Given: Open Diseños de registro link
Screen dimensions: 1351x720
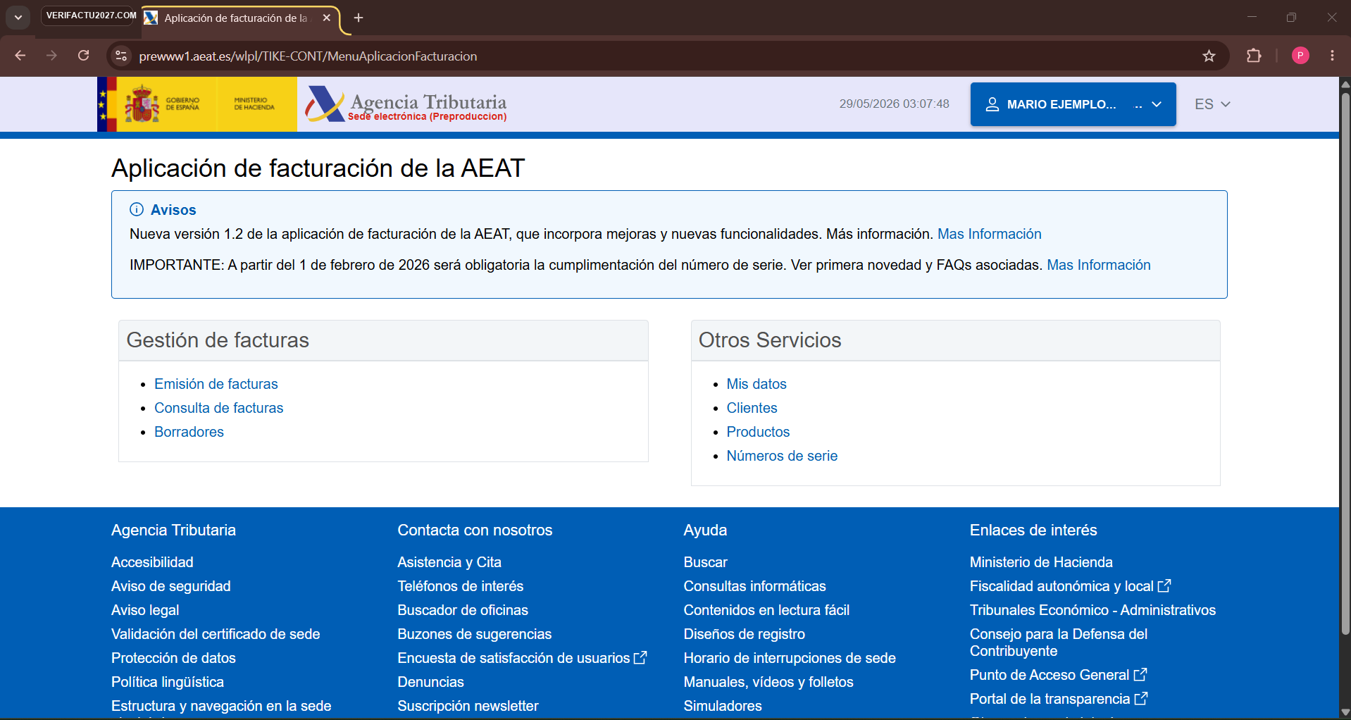Looking at the screenshot, I should click(x=744, y=634).
